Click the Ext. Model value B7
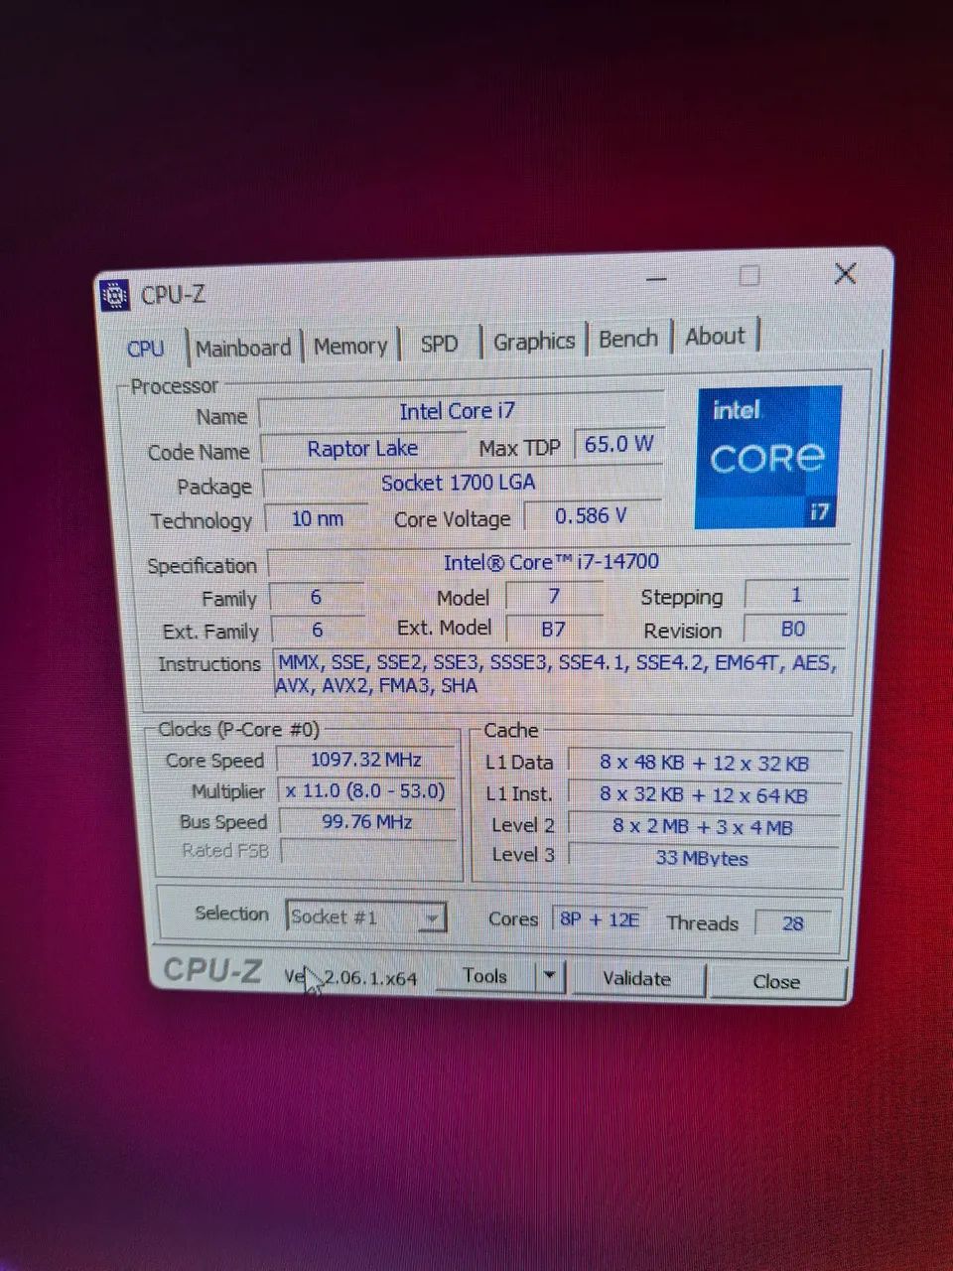Viewport: 953px width, 1271px height. pos(553,629)
